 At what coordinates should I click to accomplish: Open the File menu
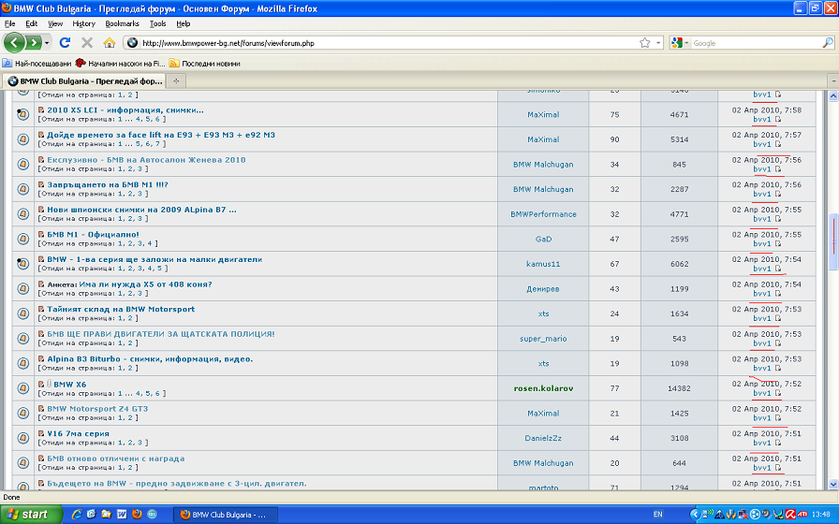[9, 23]
